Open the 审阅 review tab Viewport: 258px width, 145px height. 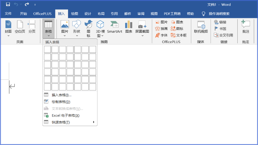141,14
